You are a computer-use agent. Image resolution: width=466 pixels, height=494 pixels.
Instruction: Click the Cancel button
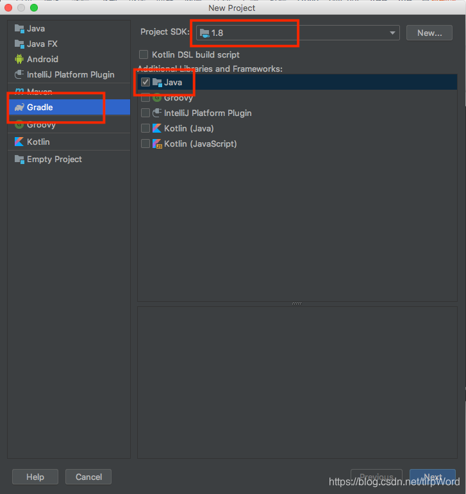pos(88,477)
